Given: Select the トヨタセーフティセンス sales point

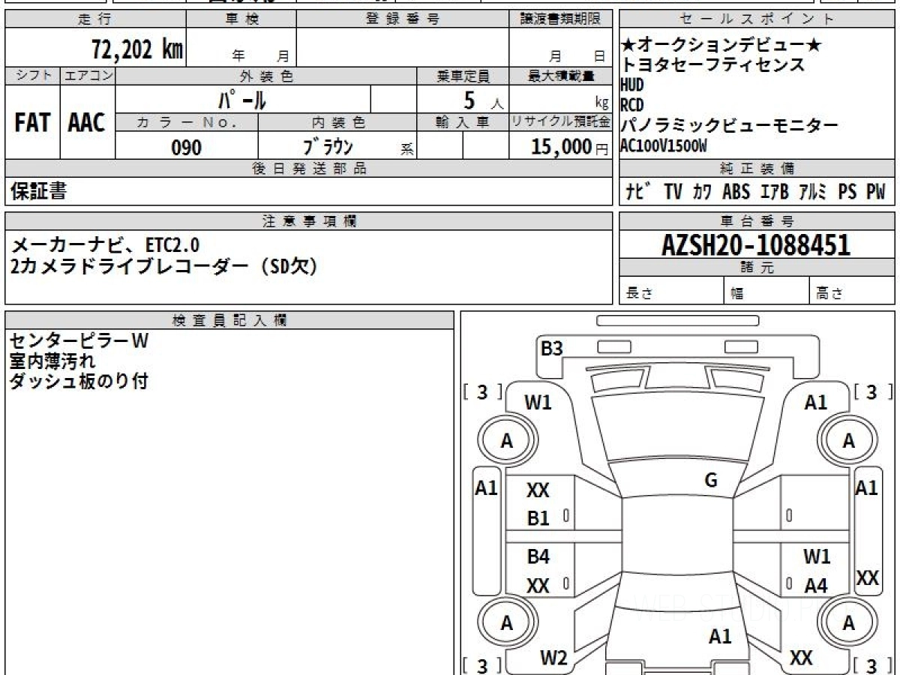Looking at the screenshot, I should pyautogui.click(x=713, y=65).
